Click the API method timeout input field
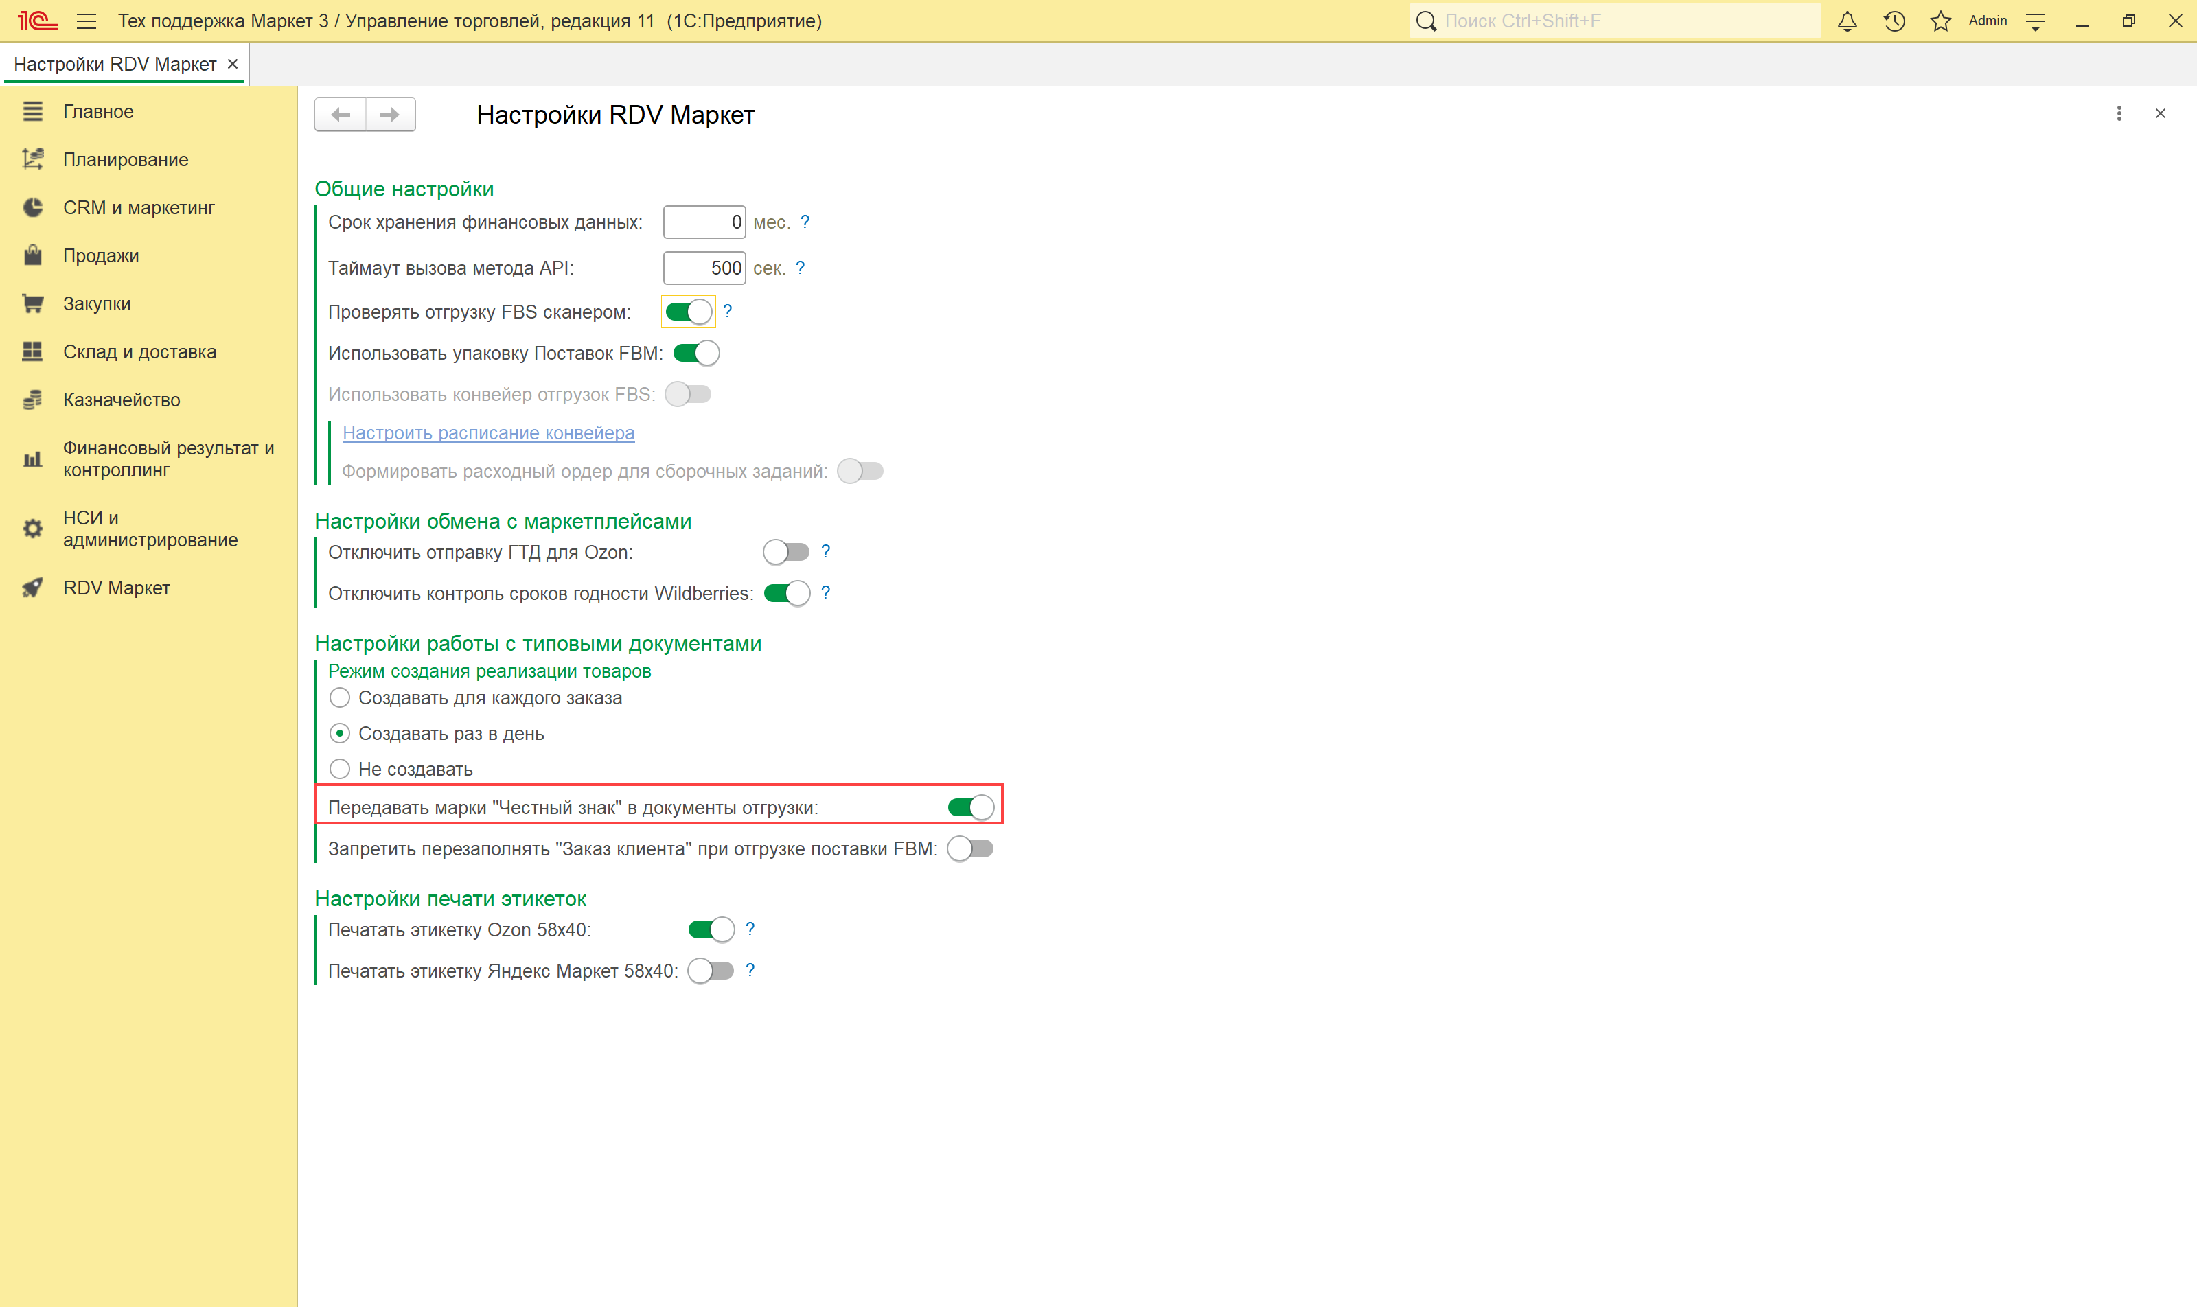Viewport: 2197px width, 1307px height. [x=703, y=268]
